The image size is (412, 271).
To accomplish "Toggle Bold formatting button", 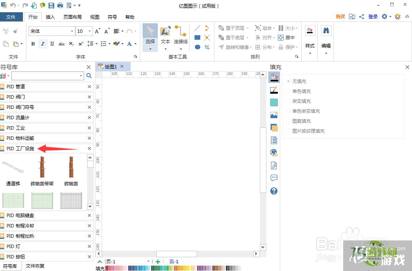I will [33, 44].
